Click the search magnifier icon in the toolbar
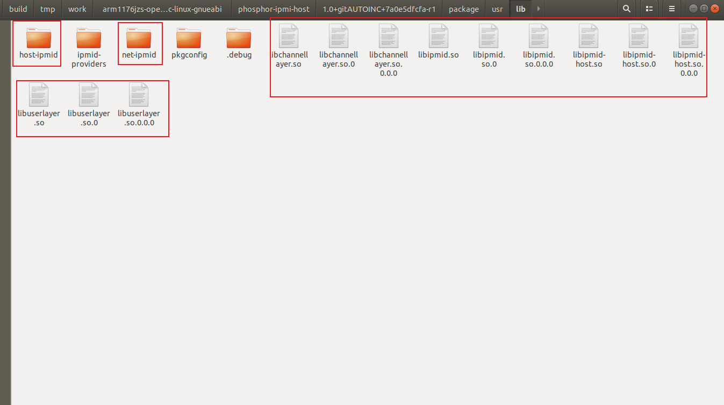The width and height of the screenshot is (724, 405). (x=627, y=9)
